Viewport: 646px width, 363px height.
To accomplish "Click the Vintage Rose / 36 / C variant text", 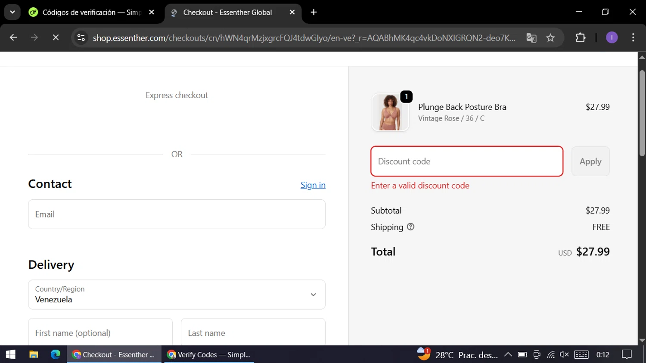I will (x=451, y=118).
